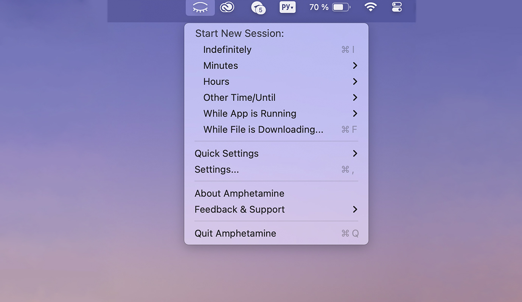Viewport: 522px width, 302px height.
Task: Open the Hours submenu
Action: (276, 82)
